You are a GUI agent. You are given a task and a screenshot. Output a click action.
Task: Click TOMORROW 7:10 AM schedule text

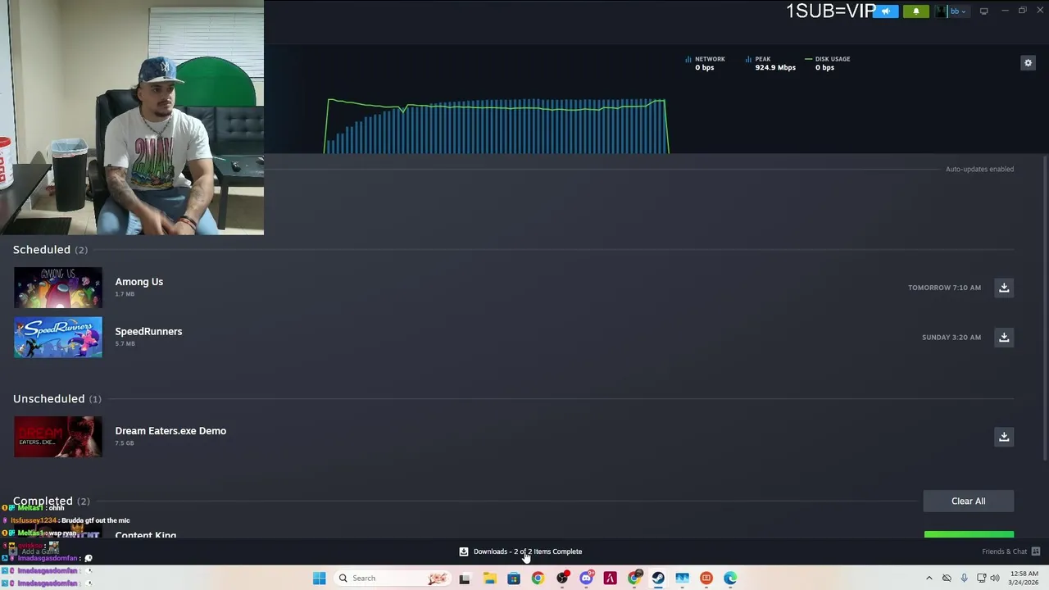pos(944,288)
